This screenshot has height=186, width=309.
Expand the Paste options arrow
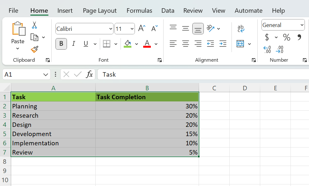pos(18,49)
